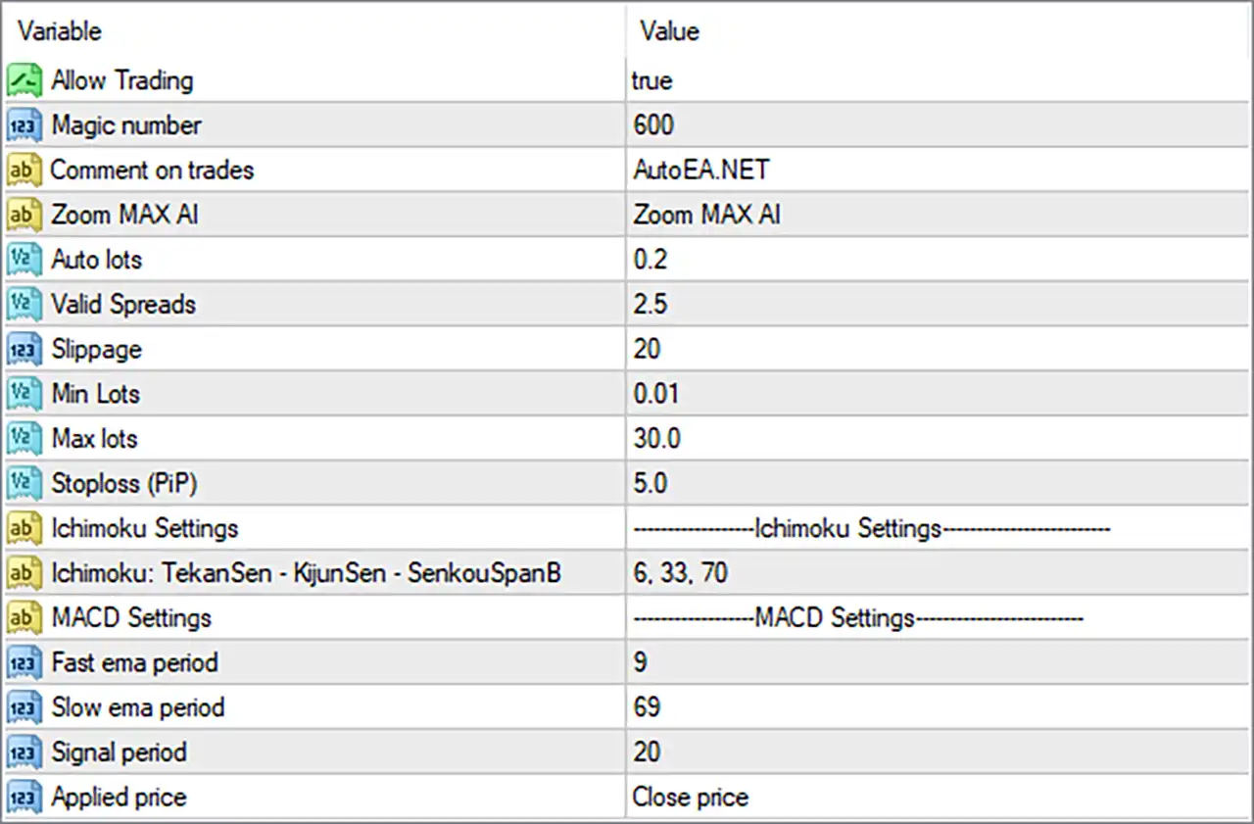The height and width of the screenshot is (824, 1254).
Task: Click the Fast ema period value 9
Action: [640, 663]
